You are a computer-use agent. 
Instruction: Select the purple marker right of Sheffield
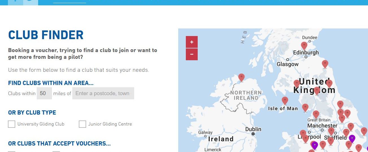[x=352, y=139]
